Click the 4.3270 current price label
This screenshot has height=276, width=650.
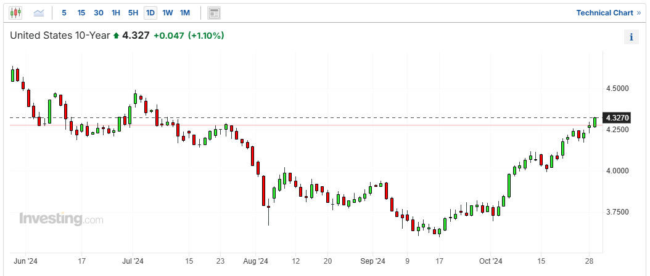(617, 118)
